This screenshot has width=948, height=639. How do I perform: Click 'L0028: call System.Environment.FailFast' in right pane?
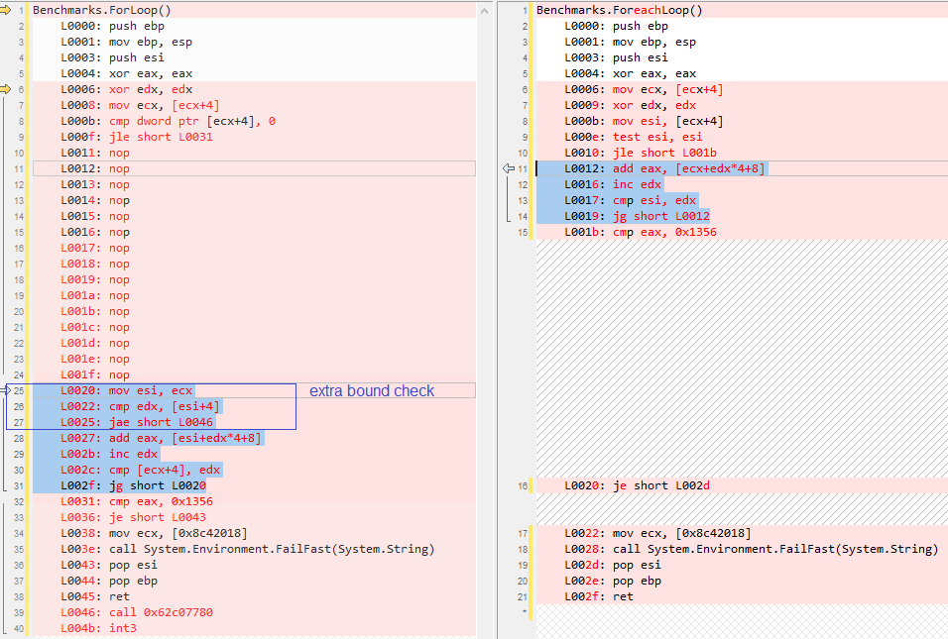[751, 549]
